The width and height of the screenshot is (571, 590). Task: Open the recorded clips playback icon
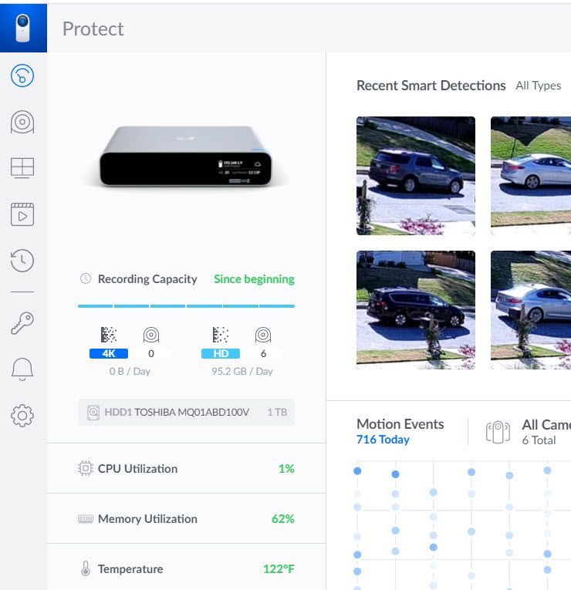tap(22, 214)
